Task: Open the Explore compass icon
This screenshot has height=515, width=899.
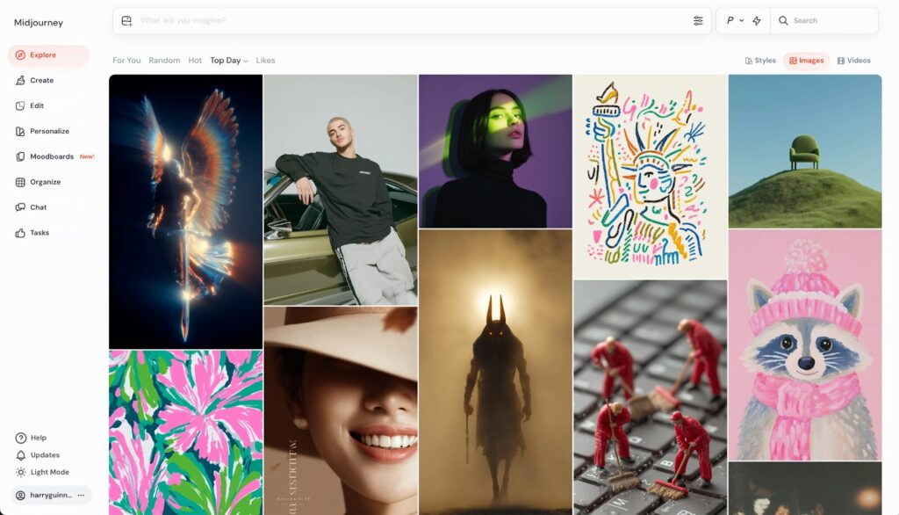Action: tap(20, 55)
